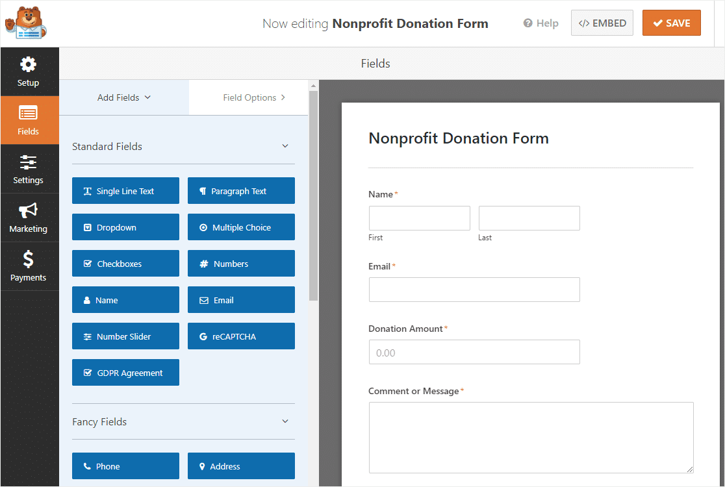Add a Single Line Text field

point(125,190)
